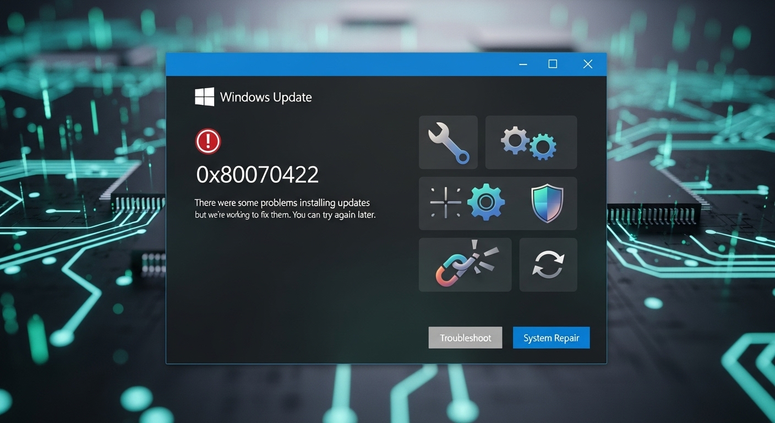Close the Windows Update error dialog
Image resolution: width=775 pixels, height=423 pixels.
[x=587, y=64]
